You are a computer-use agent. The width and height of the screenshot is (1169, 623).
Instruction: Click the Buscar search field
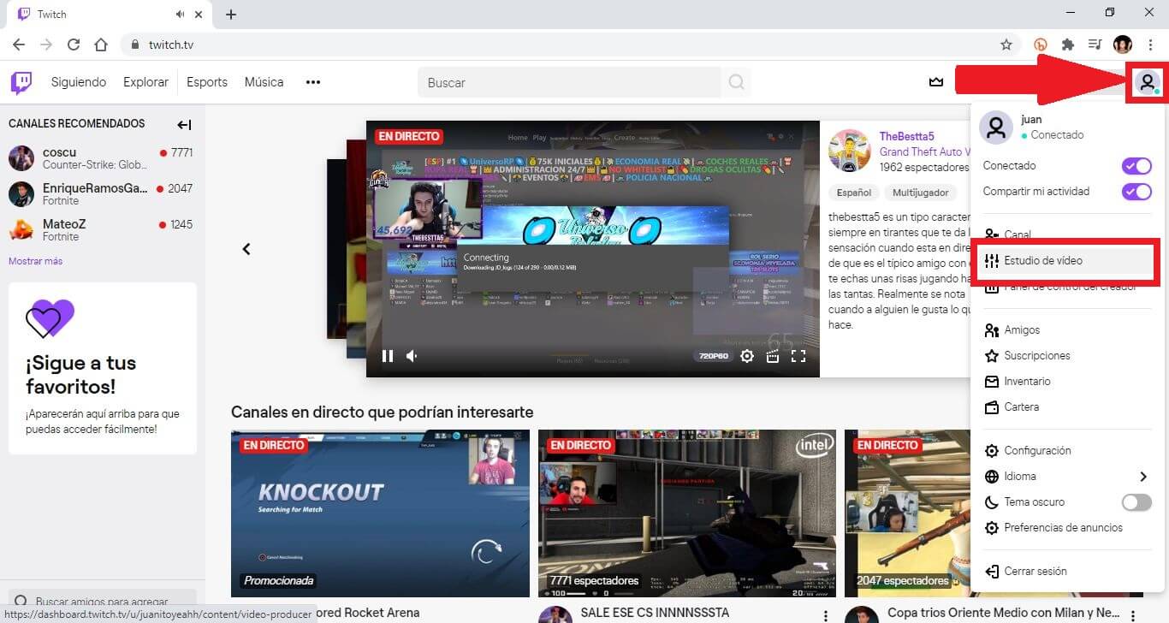click(570, 82)
